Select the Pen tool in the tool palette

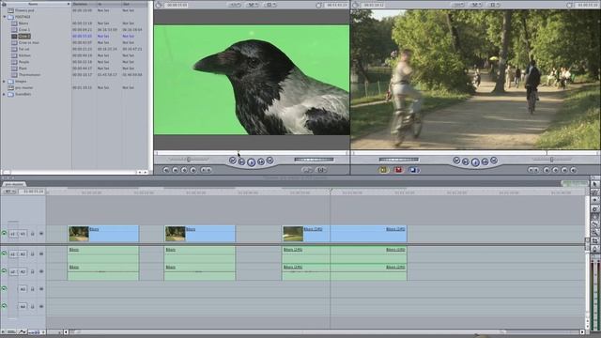594,249
